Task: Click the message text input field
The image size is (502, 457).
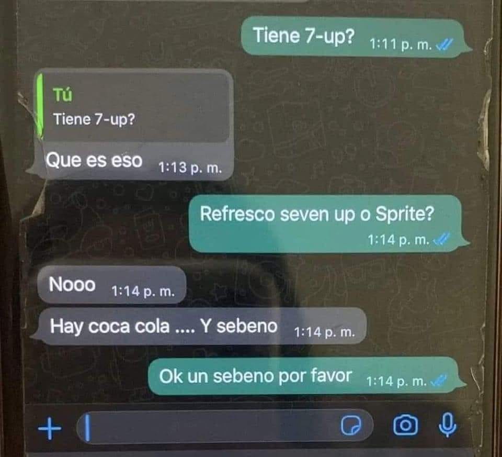Action: [225, 427]
